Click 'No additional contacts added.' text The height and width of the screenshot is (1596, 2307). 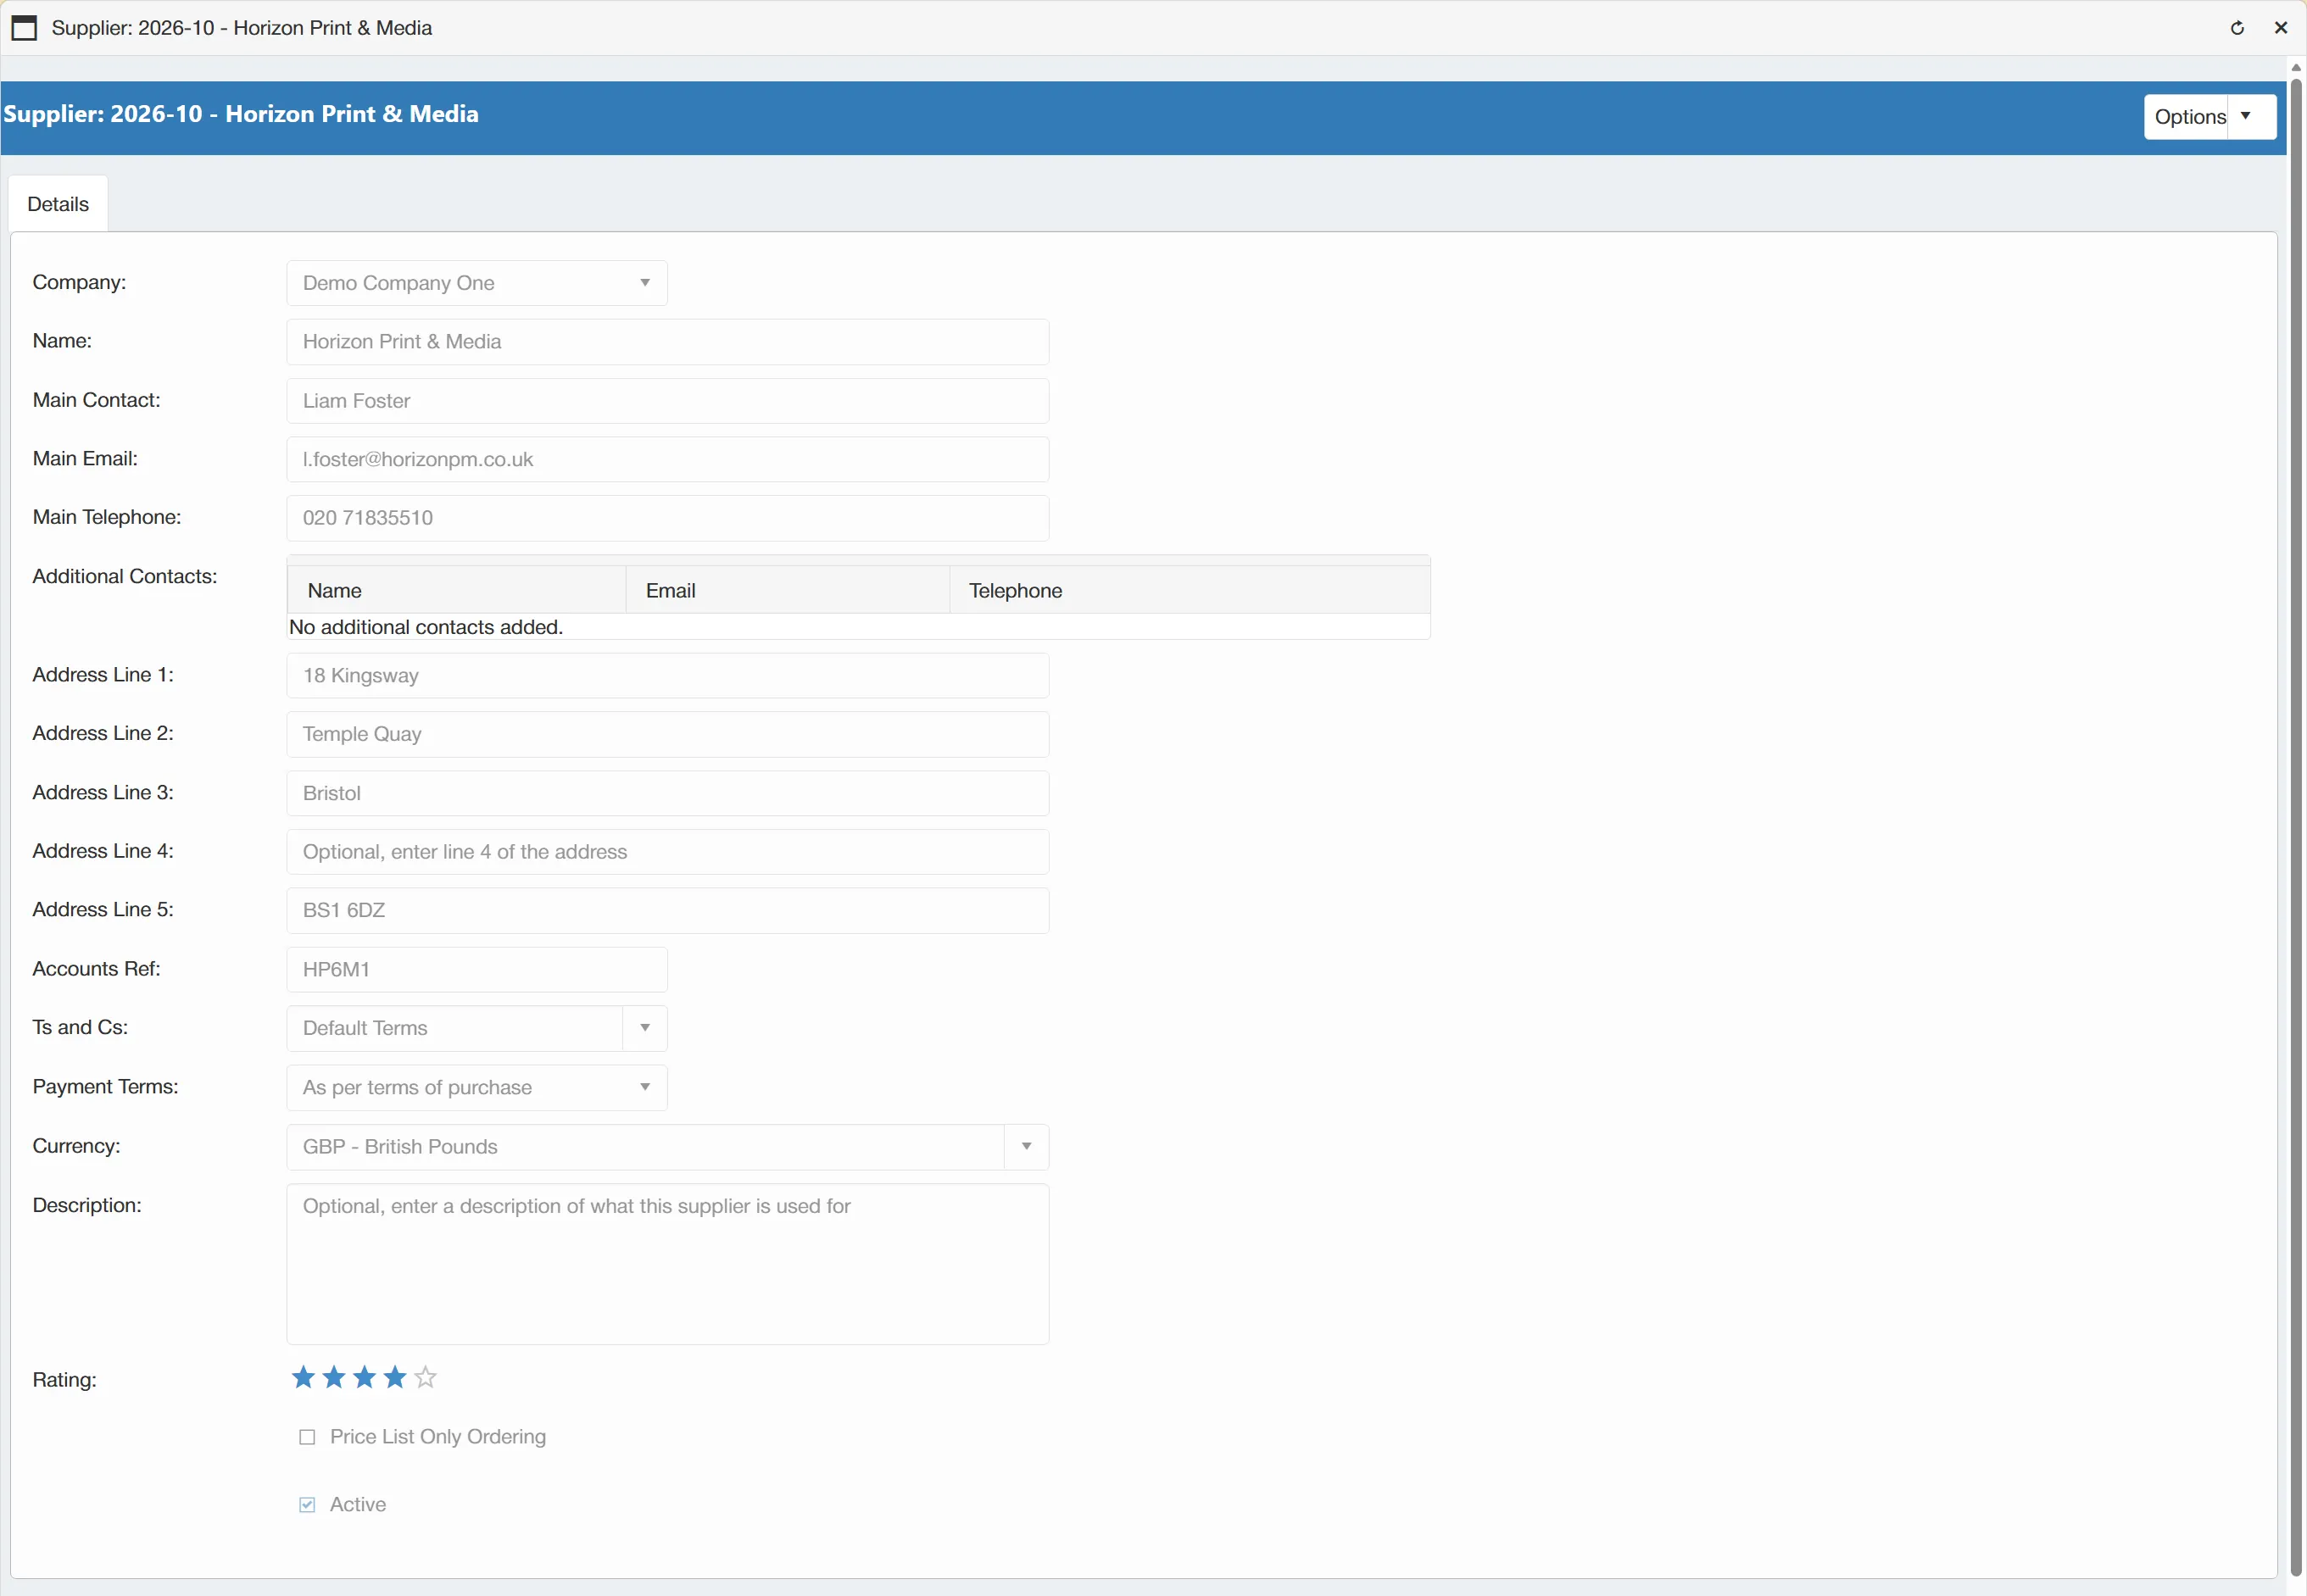426,627
